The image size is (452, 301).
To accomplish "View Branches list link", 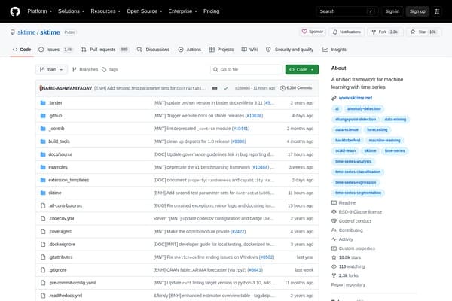I will click(x=85, y=70).
